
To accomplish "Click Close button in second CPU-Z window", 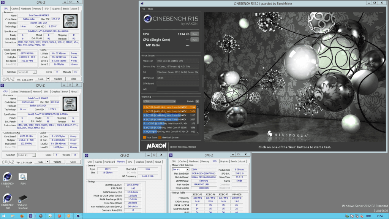I will click(x=73, y=162).
